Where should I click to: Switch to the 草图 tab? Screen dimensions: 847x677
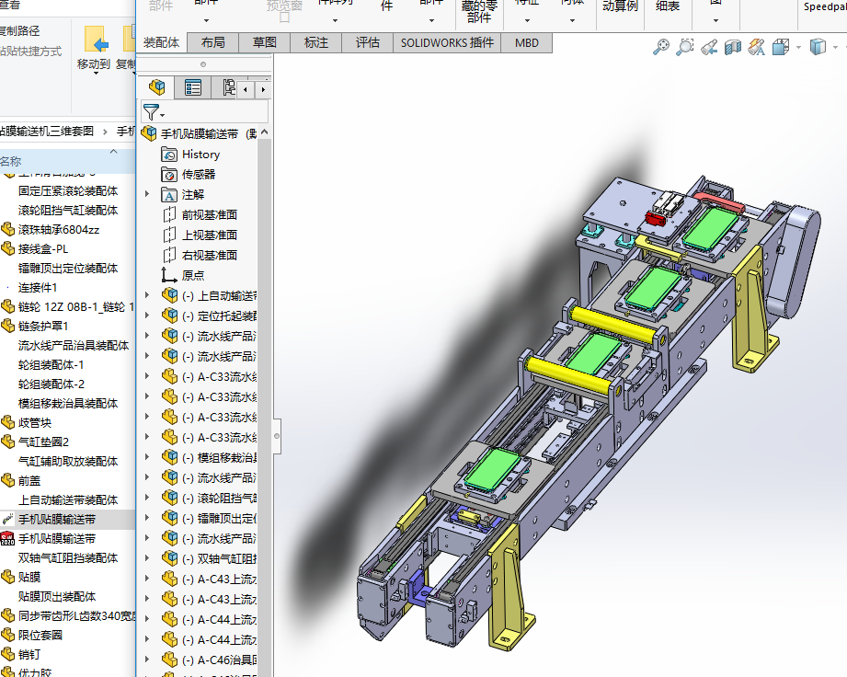pyautogui.click(x=265, y=42)
